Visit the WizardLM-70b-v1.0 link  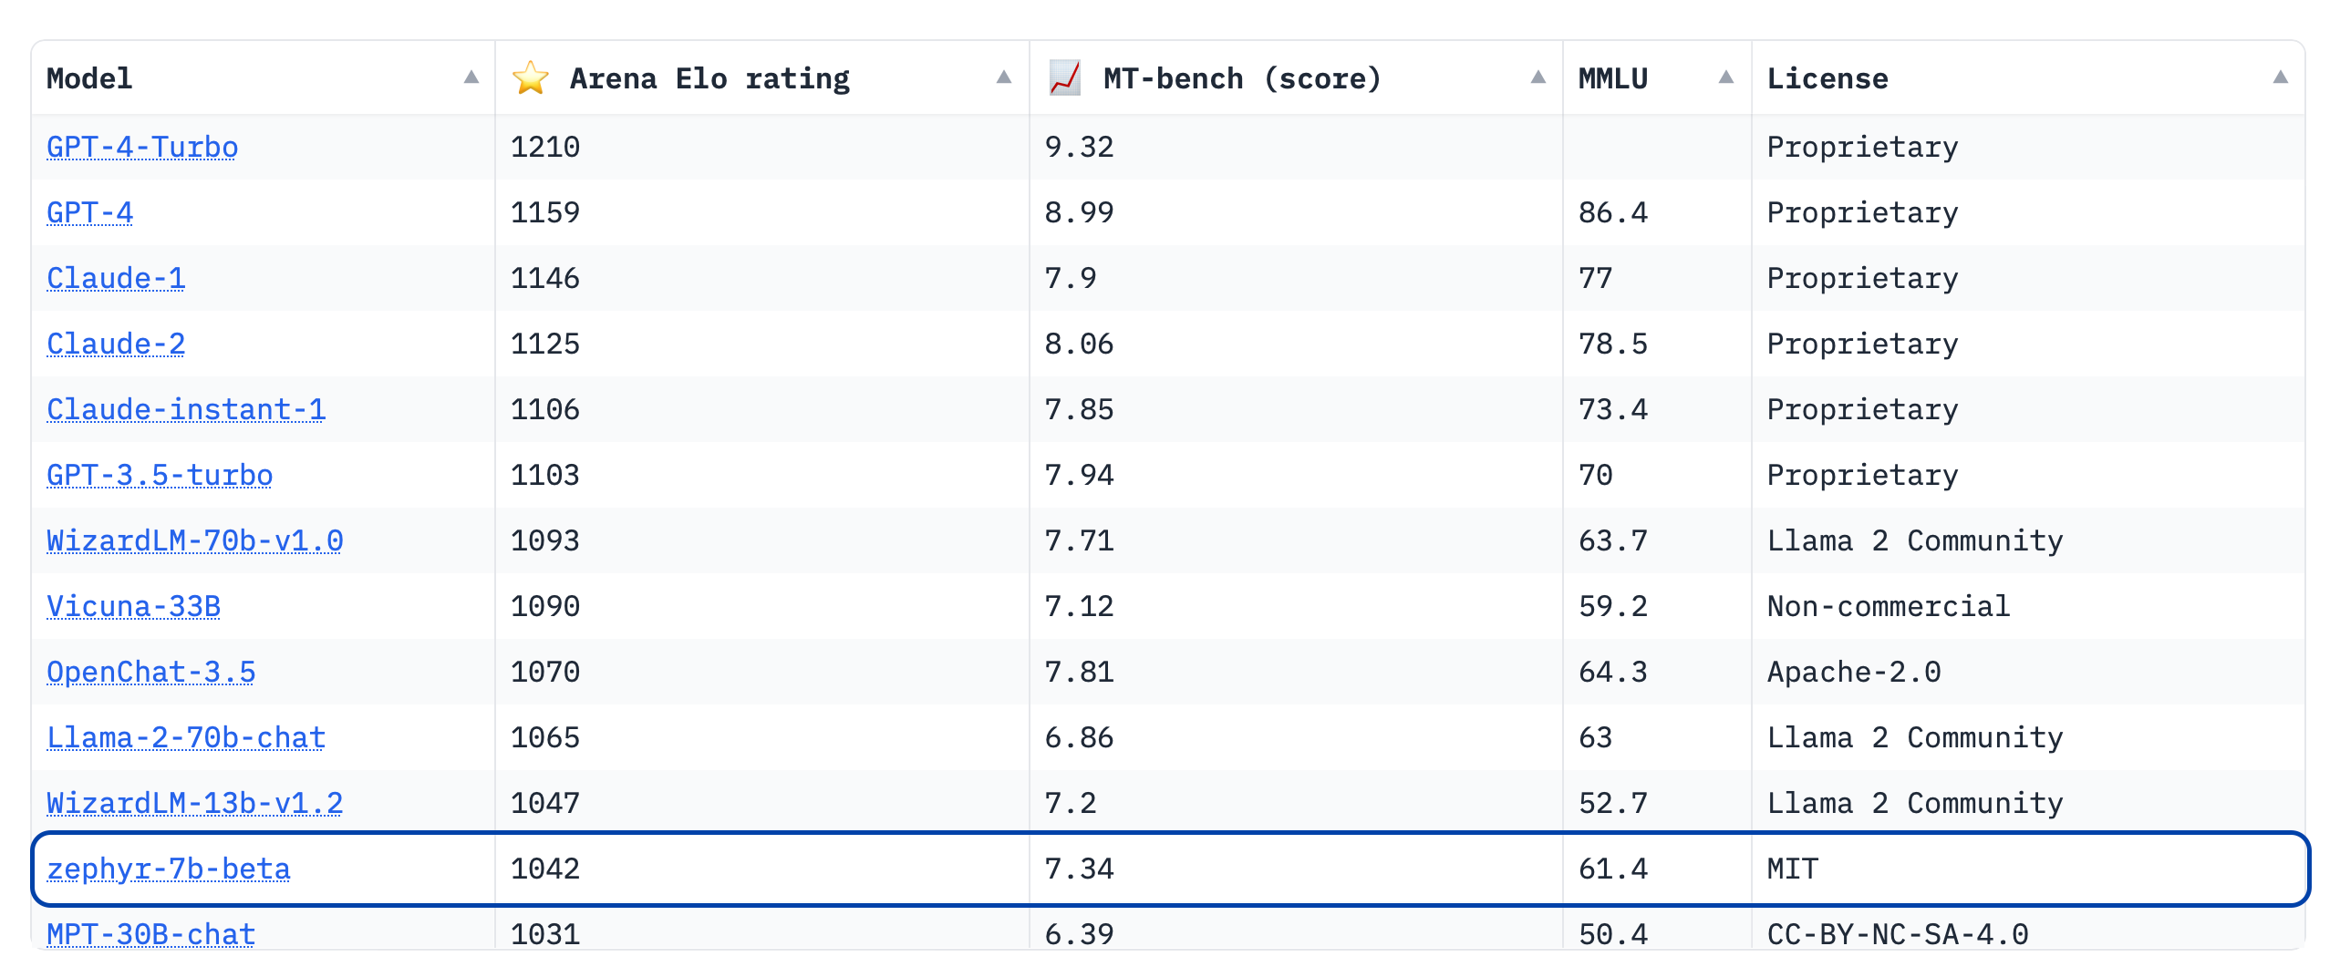(195, 540)
